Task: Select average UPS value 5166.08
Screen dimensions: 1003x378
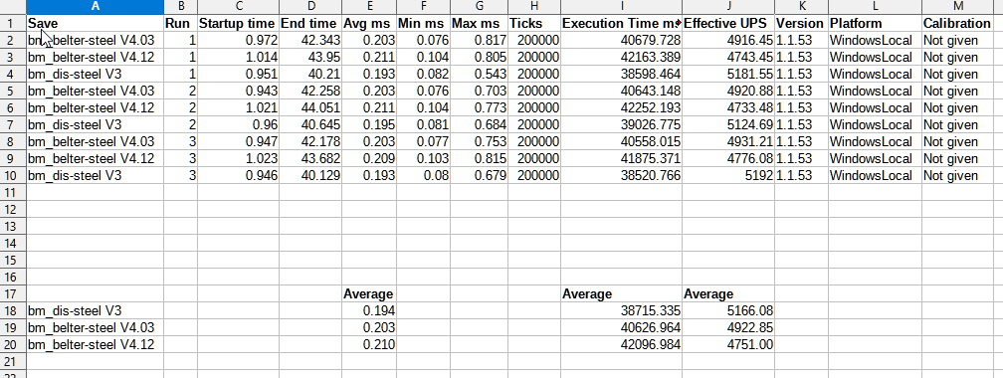Action: pos(728,310)
